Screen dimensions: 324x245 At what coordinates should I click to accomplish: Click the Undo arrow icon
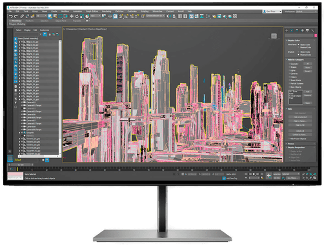[11, 16]
